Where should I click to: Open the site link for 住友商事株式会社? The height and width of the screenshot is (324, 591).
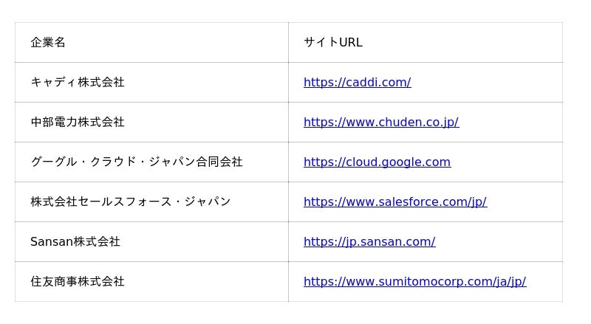pos(414,282)
